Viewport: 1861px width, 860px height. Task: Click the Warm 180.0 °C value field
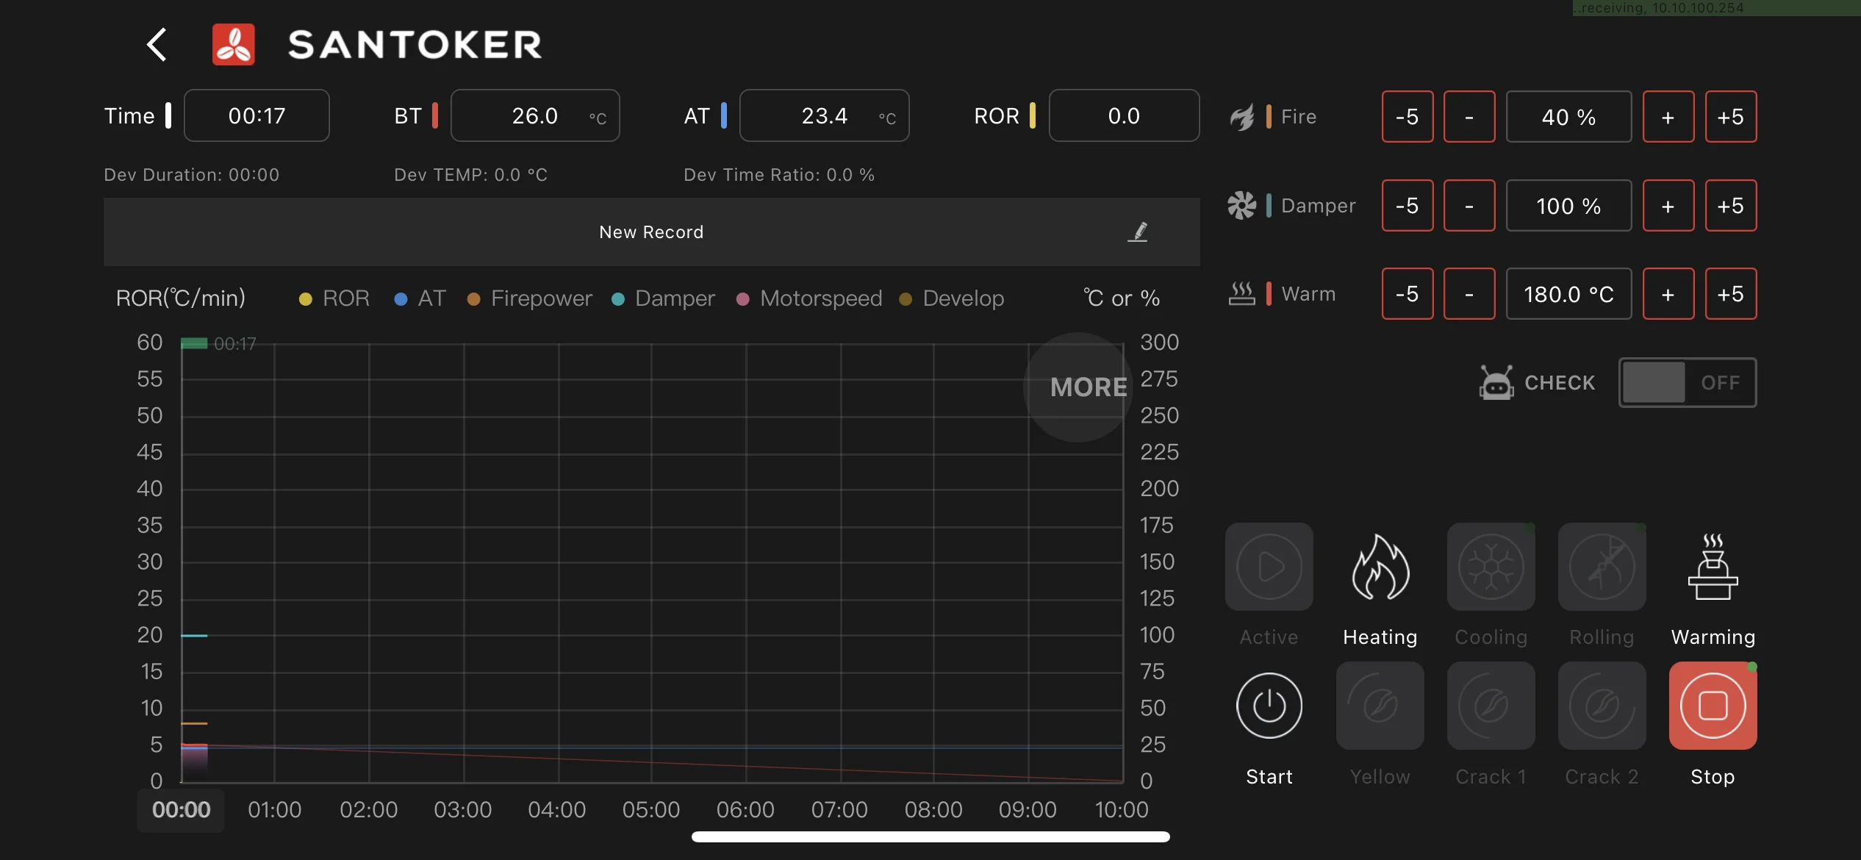[1568, 295]
